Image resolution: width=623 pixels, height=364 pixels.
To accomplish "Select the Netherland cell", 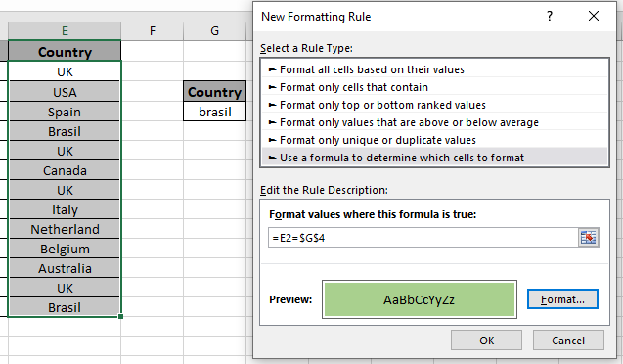I will (65, 229).
